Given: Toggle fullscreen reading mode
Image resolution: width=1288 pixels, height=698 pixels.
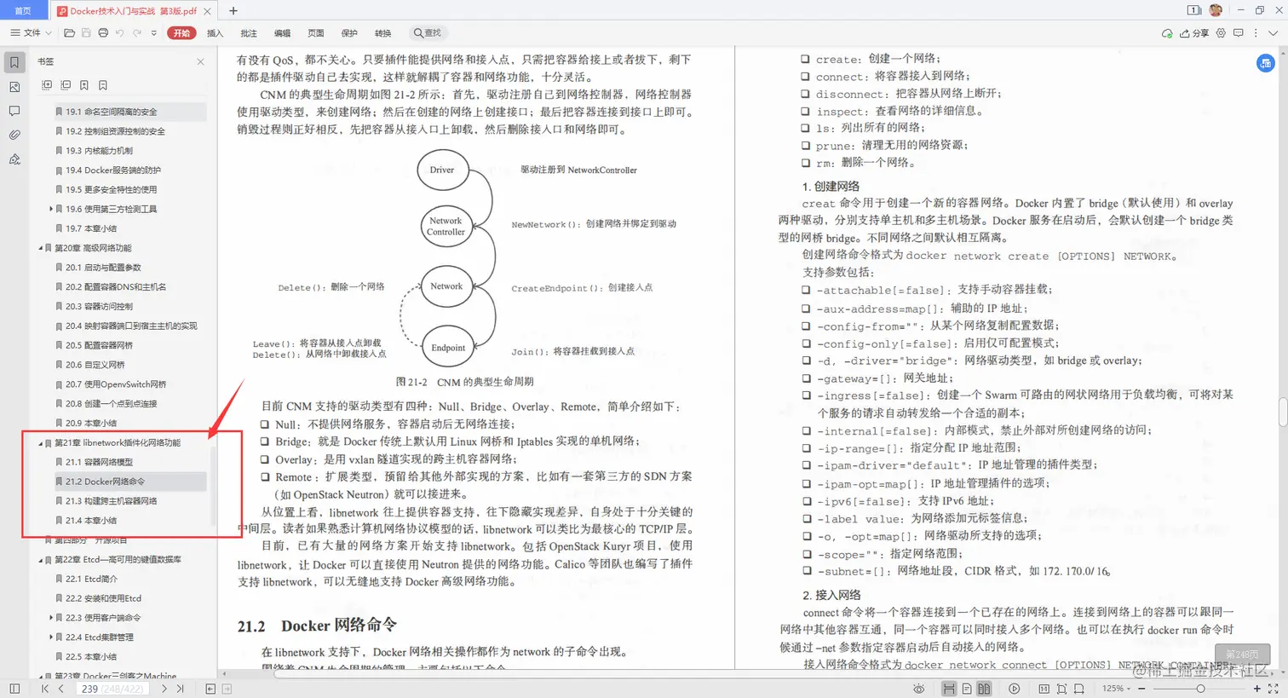Looking at the screenshot, I should point(1274,689).
